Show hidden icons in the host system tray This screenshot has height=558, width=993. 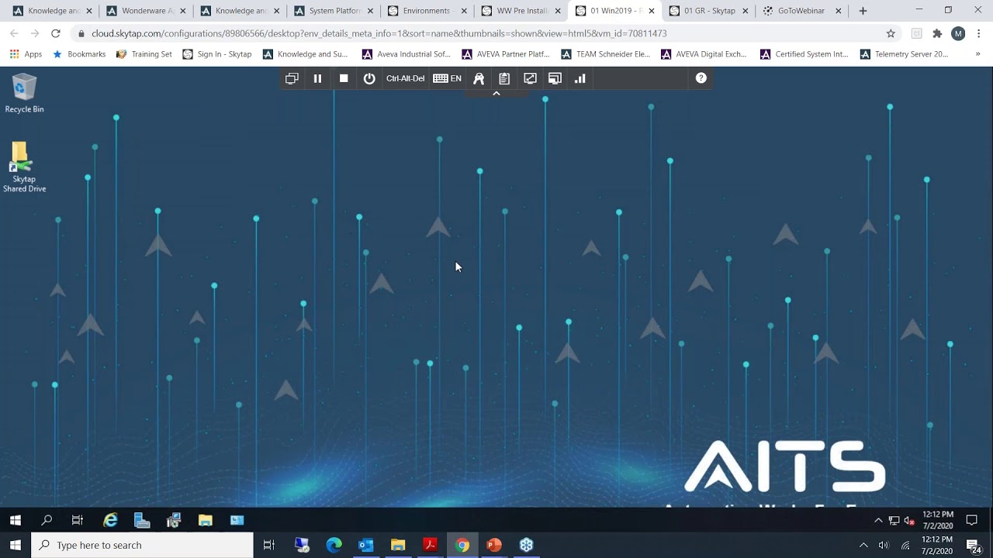click(x=863, y=545)
